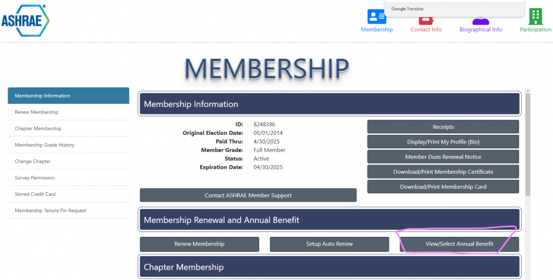Screen dimensions: 553x280
Task: Open Membership Tenure Pin Request
Action: point(50,211)
